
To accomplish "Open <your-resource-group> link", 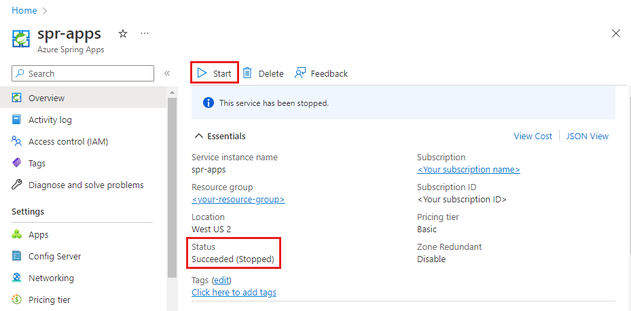I will click(238, 199).
